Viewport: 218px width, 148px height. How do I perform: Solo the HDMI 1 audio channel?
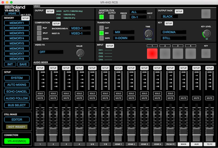pos(118,93)
